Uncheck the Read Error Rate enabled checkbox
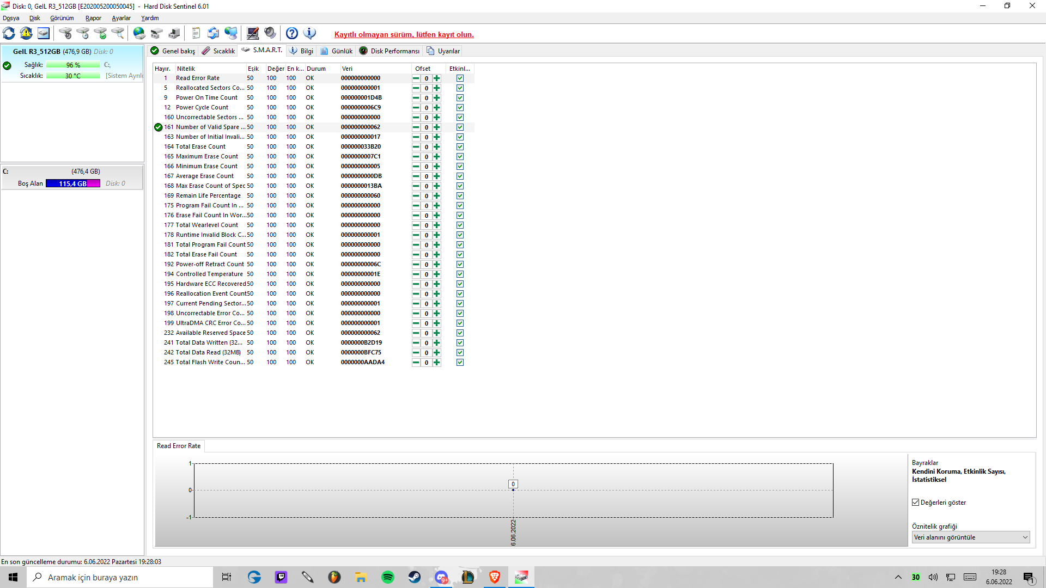 click(460, 78)
